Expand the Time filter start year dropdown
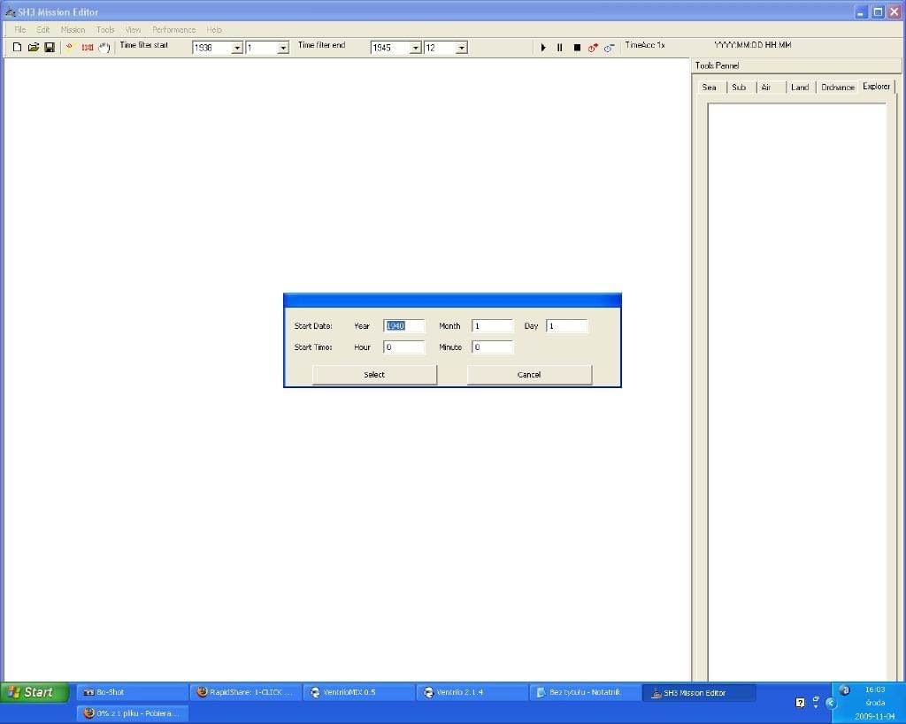 237,48
